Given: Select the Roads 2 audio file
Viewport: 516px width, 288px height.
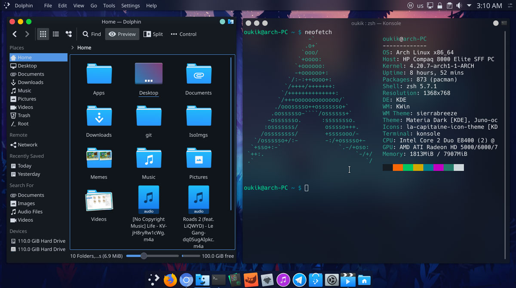Looking at the screenshot, I should click(199, 199).
